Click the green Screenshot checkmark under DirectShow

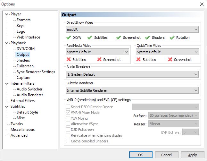tap(119, 38)
